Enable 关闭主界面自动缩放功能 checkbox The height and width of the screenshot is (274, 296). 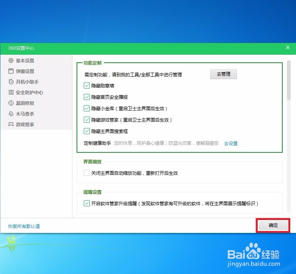87,173
